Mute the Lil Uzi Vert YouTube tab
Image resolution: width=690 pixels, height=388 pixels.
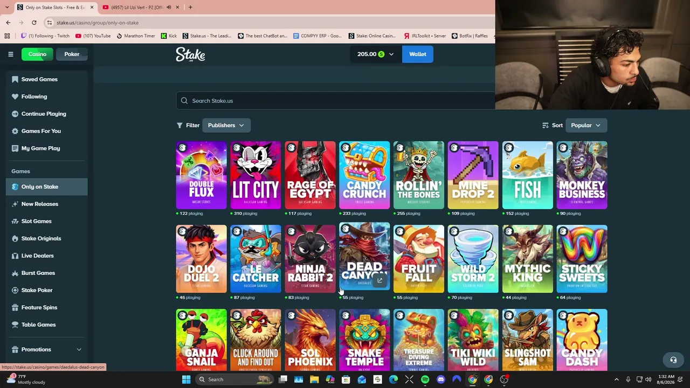169,8
